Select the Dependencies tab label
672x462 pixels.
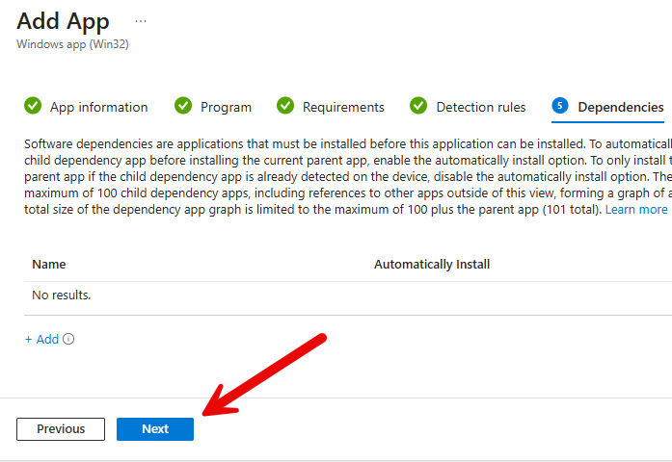620,107
